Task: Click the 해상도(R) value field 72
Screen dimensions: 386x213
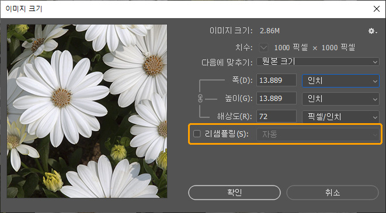Action: point(276,116)
